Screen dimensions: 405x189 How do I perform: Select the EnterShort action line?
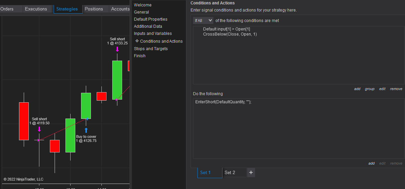(x=223, y=102)
